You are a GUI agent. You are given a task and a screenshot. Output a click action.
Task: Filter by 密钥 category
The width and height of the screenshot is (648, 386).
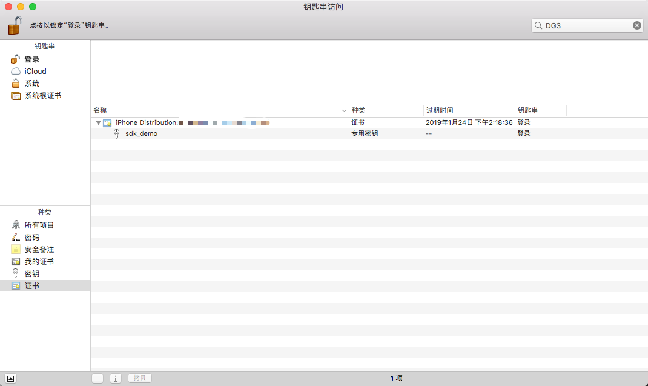[x=31, y=274]
